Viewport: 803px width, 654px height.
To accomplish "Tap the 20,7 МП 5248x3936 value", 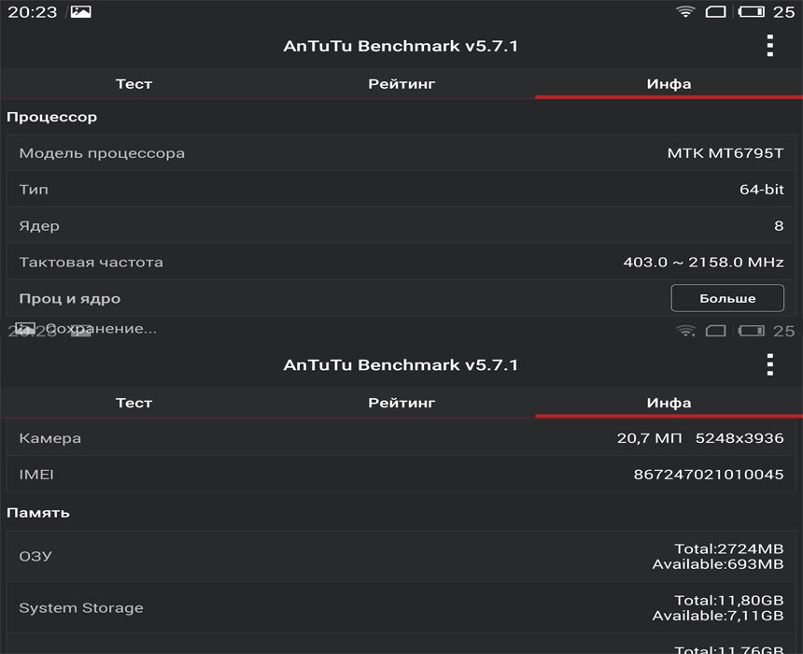I will pos(700,438).
